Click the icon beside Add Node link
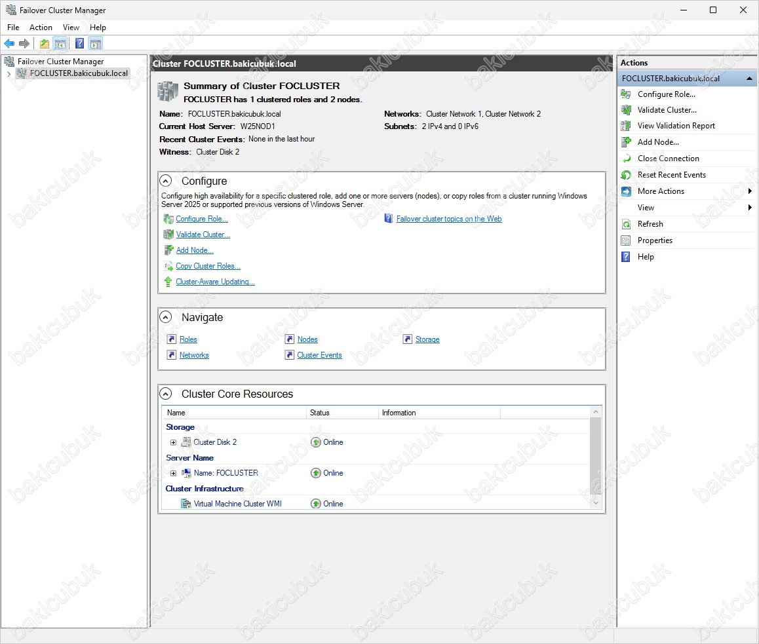This screenshot has height=644, width=759. 168,250
